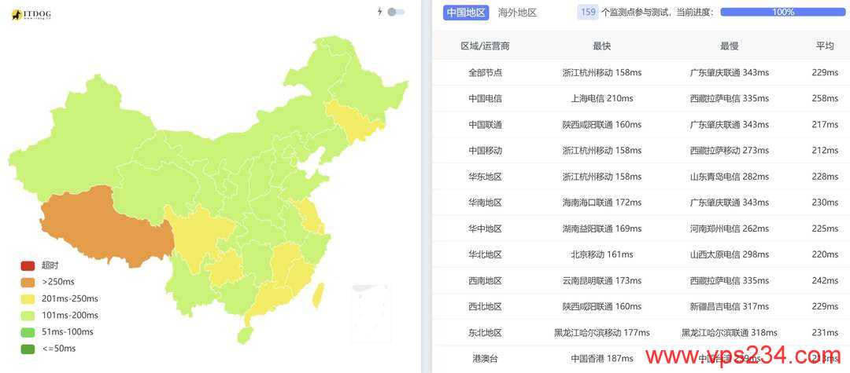The width and height of the screenshot is (850, 373).
Task: Click the 258ms average for 中国电信
Action: 825,98
